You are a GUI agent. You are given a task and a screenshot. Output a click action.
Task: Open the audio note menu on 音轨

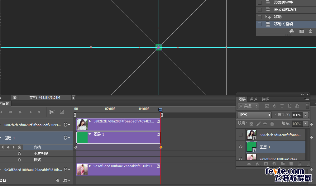(66, 180)
